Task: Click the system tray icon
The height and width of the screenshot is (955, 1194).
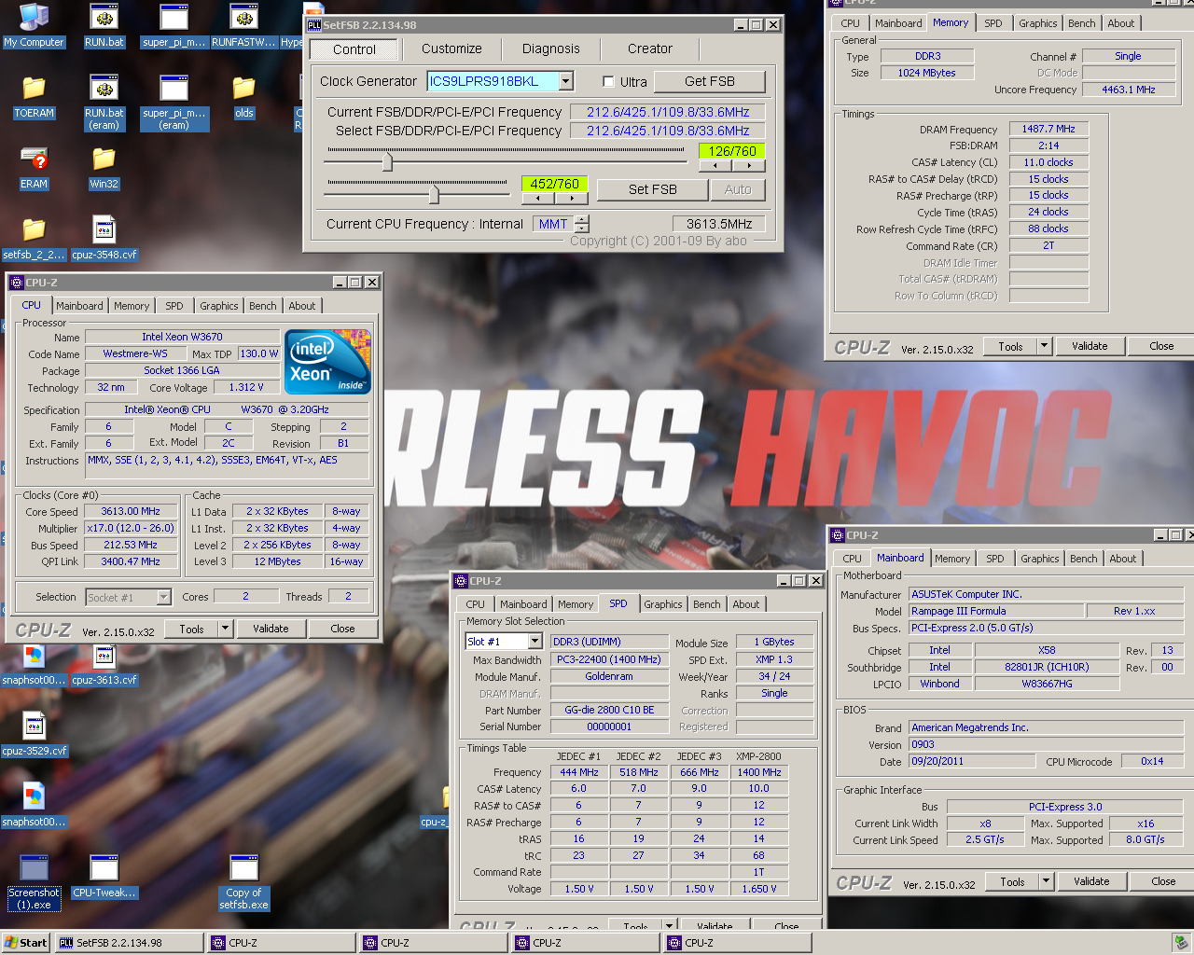Action: click(1180, 943)
